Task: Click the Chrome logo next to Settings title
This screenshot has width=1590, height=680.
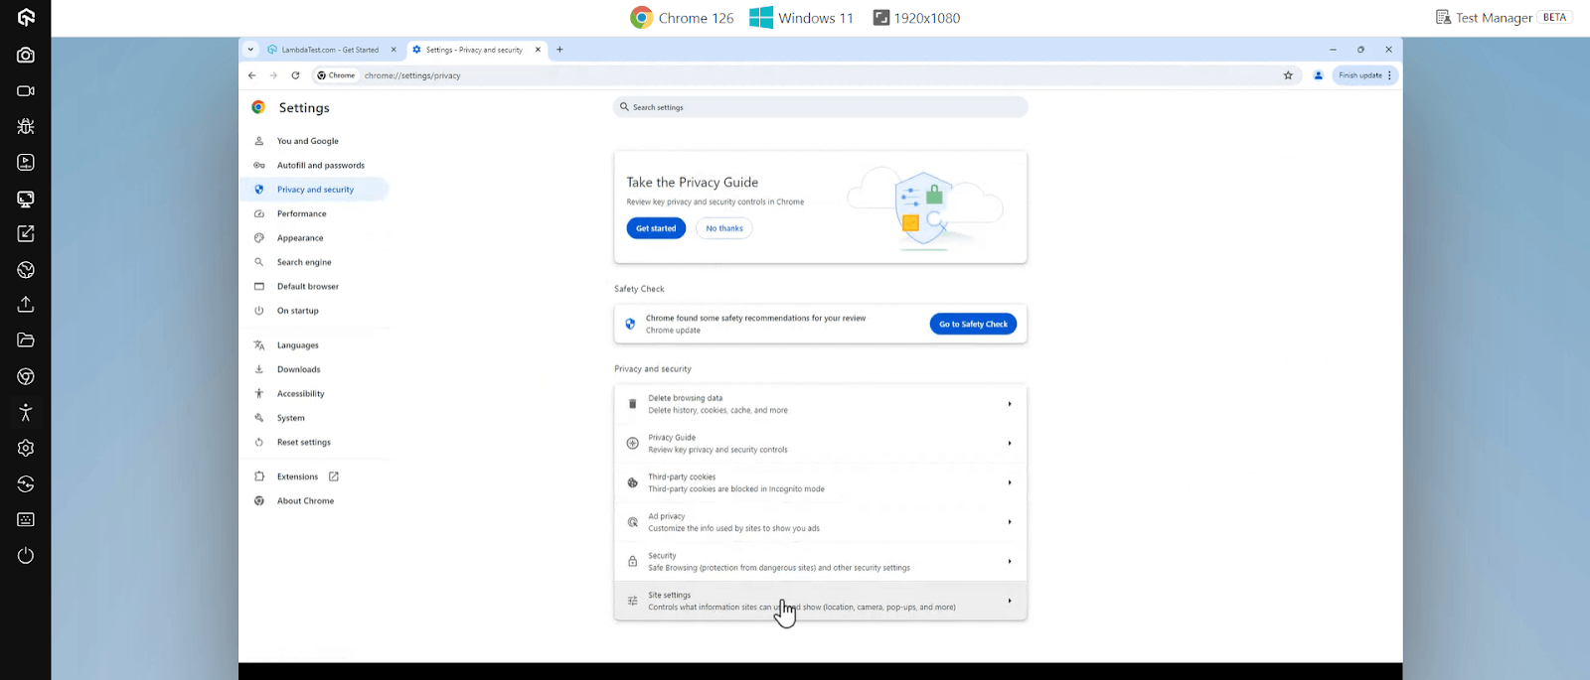Action: tap(258, 107)
